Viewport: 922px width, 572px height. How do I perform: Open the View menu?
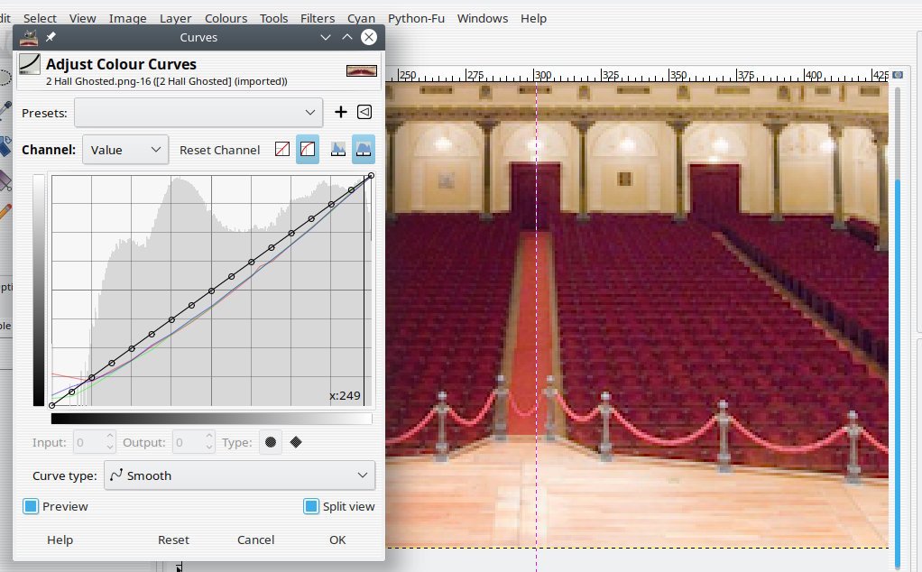click(82, 18)
